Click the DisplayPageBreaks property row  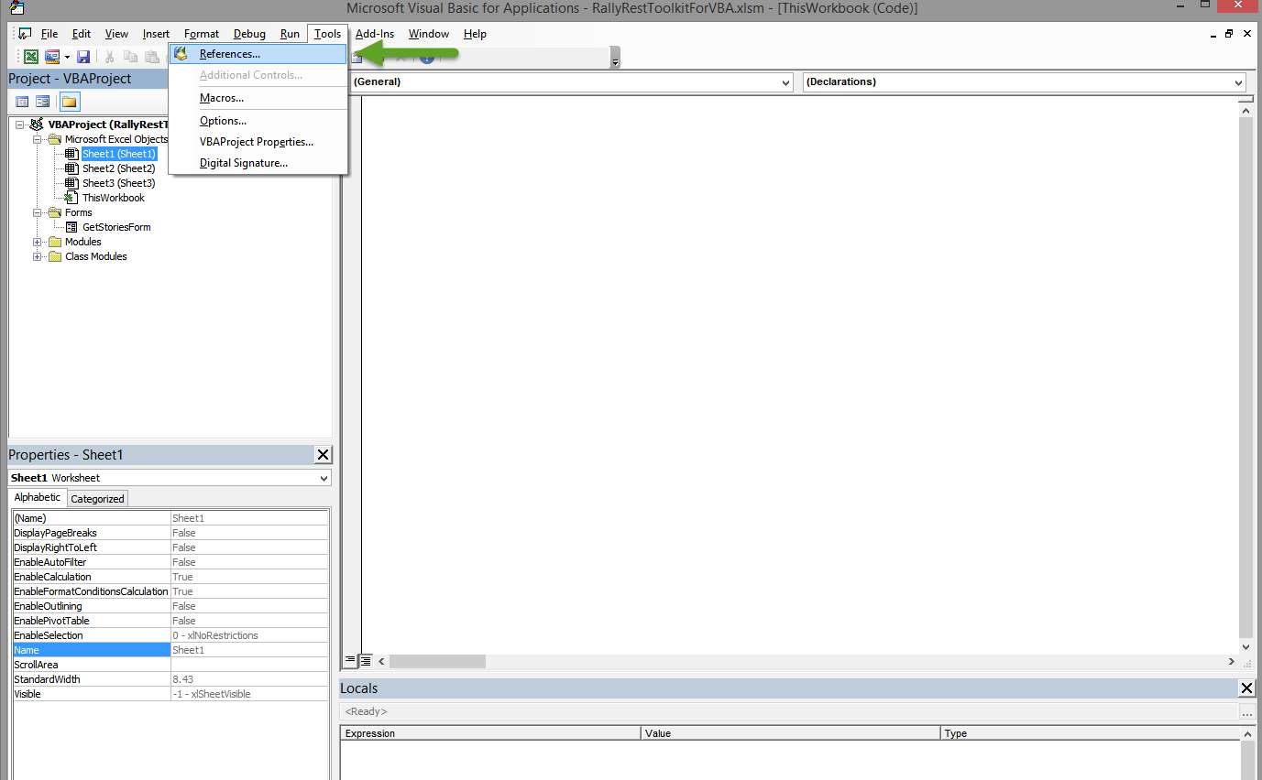click(x=170, y=533)
